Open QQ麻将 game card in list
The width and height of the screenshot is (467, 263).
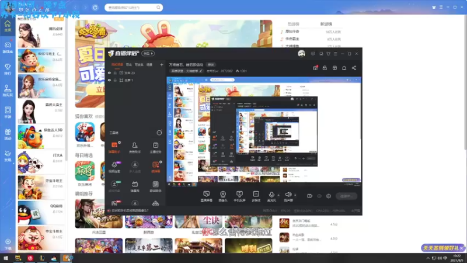point(41,213)
